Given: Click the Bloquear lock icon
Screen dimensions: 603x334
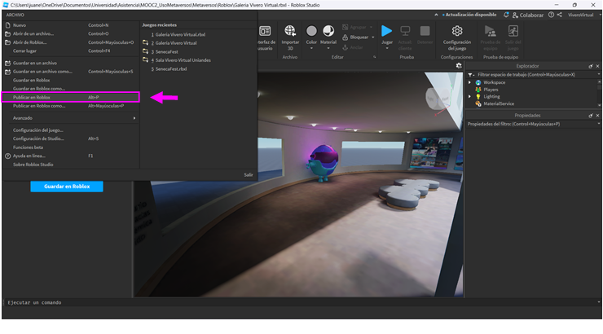Looking at the screenshot, I should click(x=345, y=37).
